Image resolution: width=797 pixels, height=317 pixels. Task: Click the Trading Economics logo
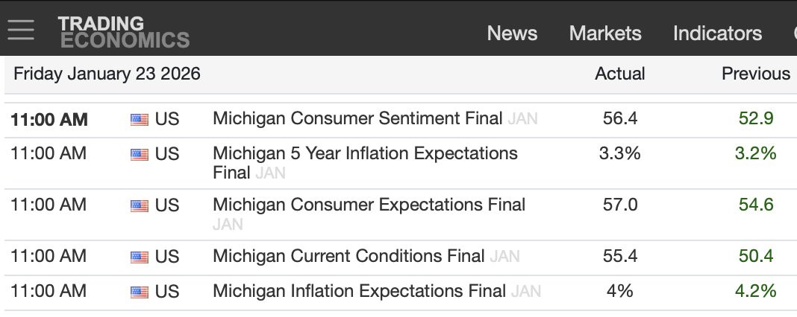(123, 32)
